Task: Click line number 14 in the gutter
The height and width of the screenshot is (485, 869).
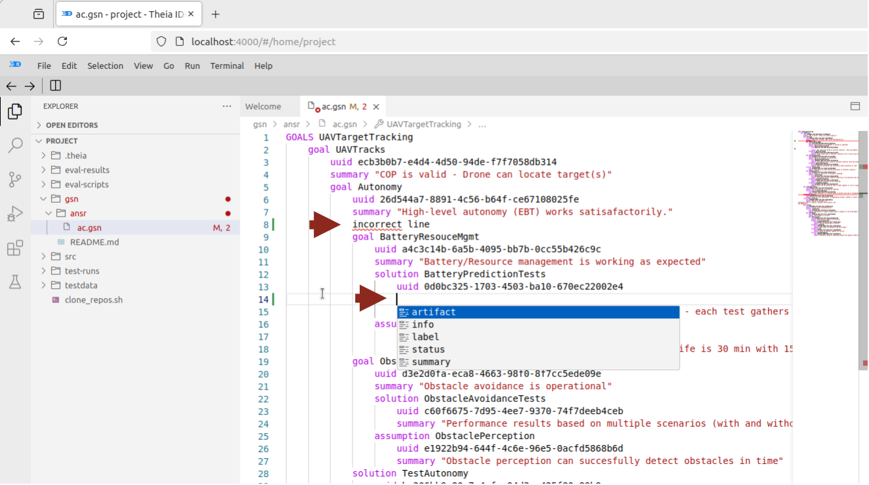Action: click(x=263, y=299)
